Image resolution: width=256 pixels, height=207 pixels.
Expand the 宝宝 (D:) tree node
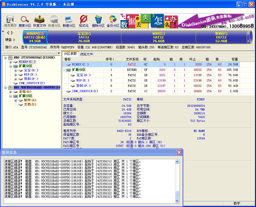coord(15,71)
